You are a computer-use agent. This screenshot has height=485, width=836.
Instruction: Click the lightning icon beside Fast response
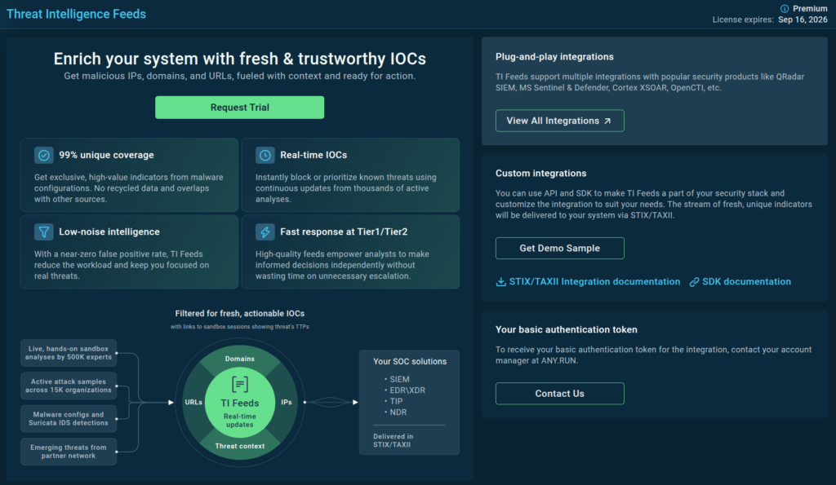[x=265, y=232]
